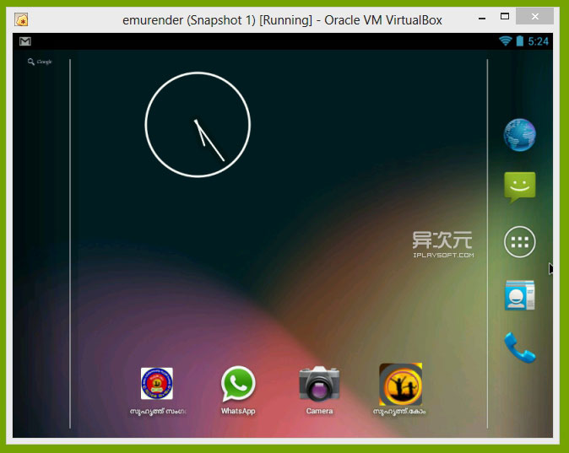
Task: Tap the Google search box
Action: click(x=40, y=62)
